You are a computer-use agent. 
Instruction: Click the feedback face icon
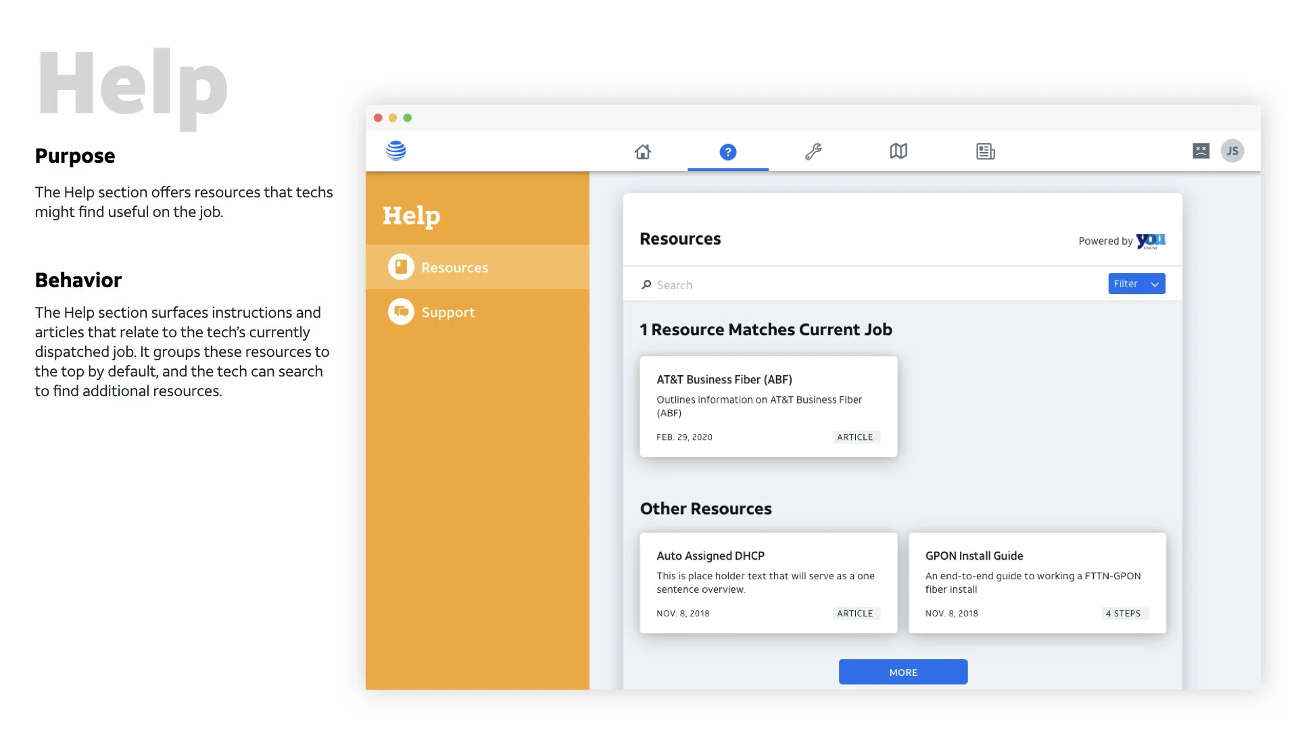(1201, 151)
